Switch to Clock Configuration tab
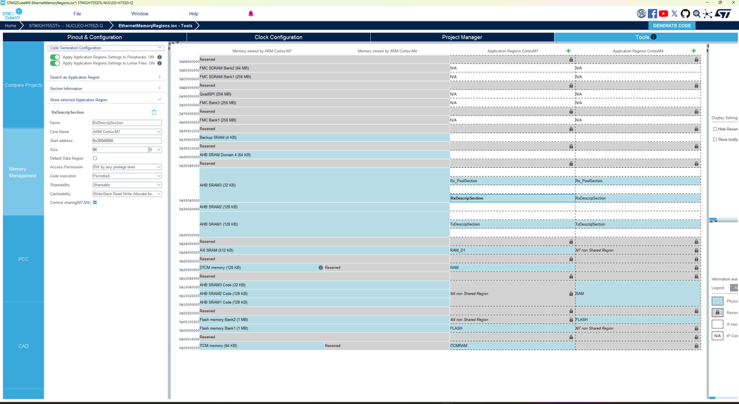This screenshot has width=739, height=404. [278, 37]
